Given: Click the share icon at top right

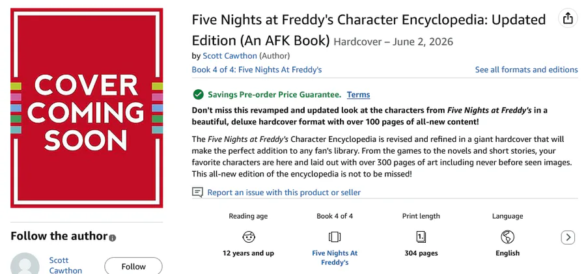Looking at the screenshot, I should 568,18.
